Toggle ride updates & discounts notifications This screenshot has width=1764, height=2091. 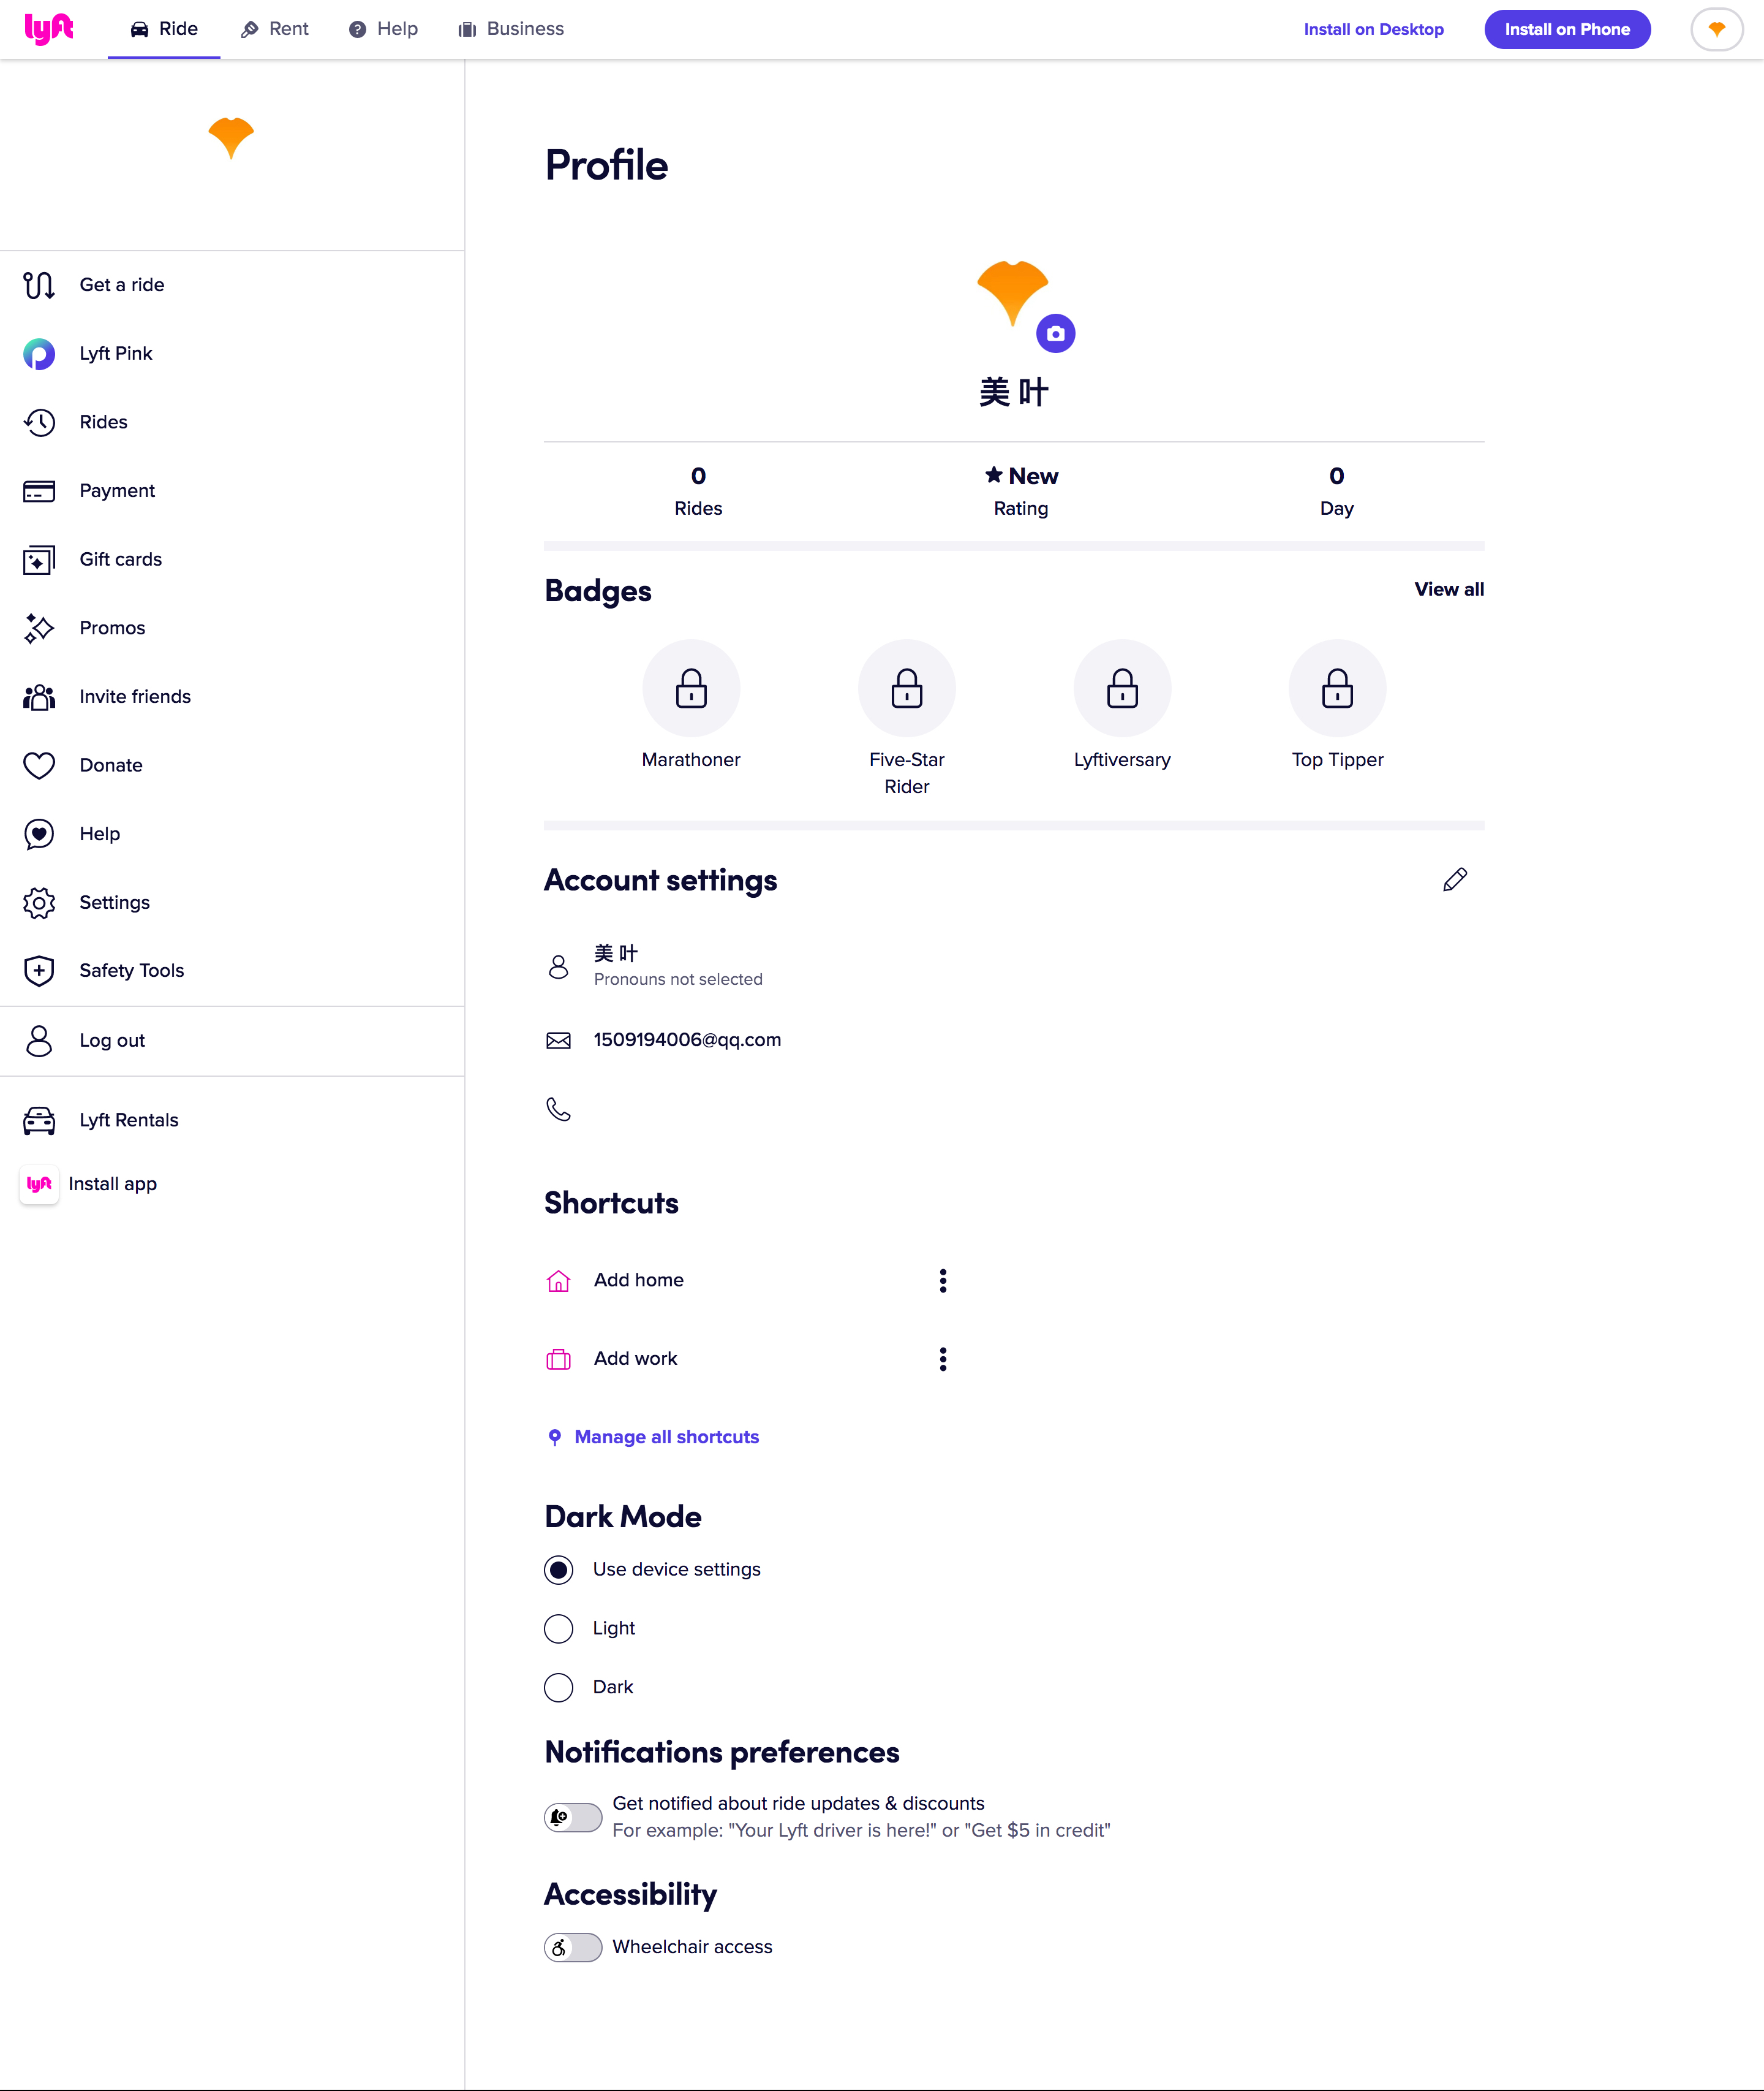573,1818
